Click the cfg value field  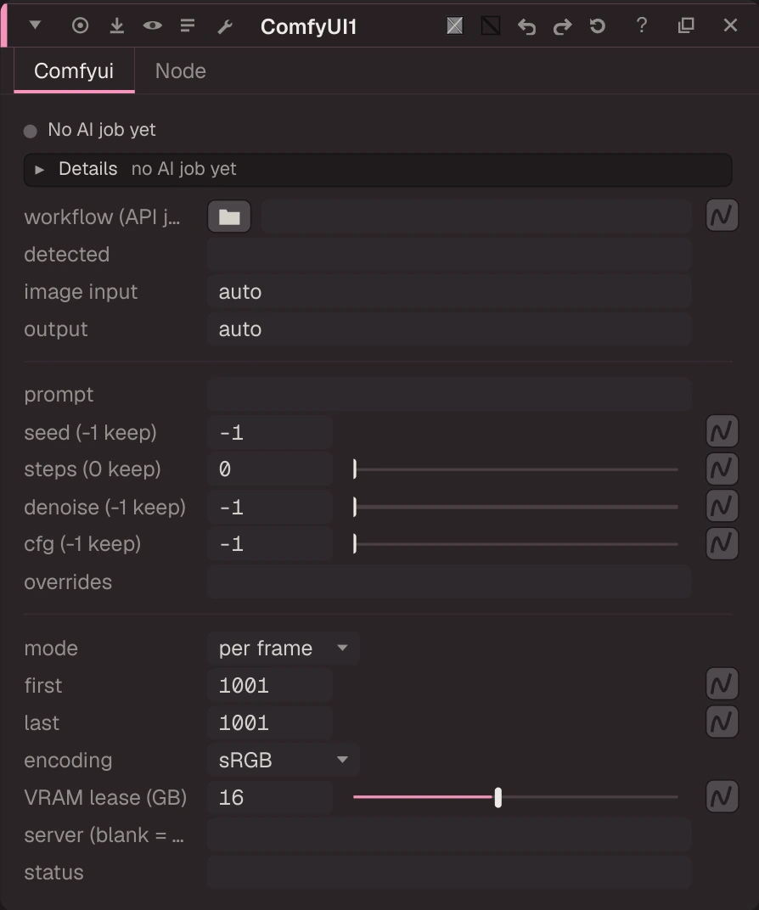pyautogui.click(x=270, y=544)
